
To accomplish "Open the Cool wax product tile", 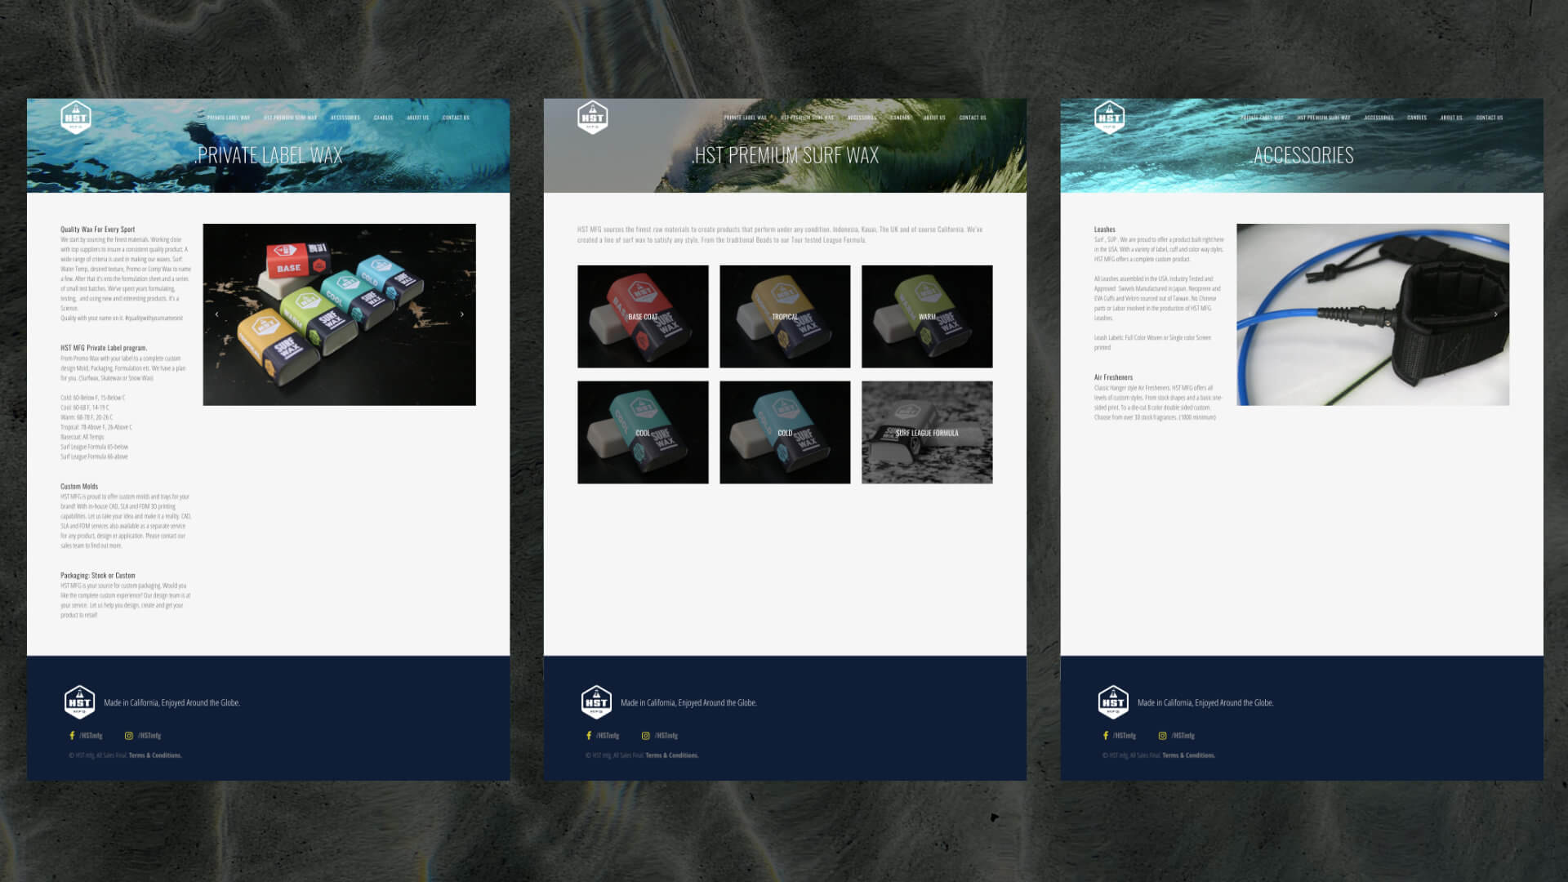I will coord(643,432).
